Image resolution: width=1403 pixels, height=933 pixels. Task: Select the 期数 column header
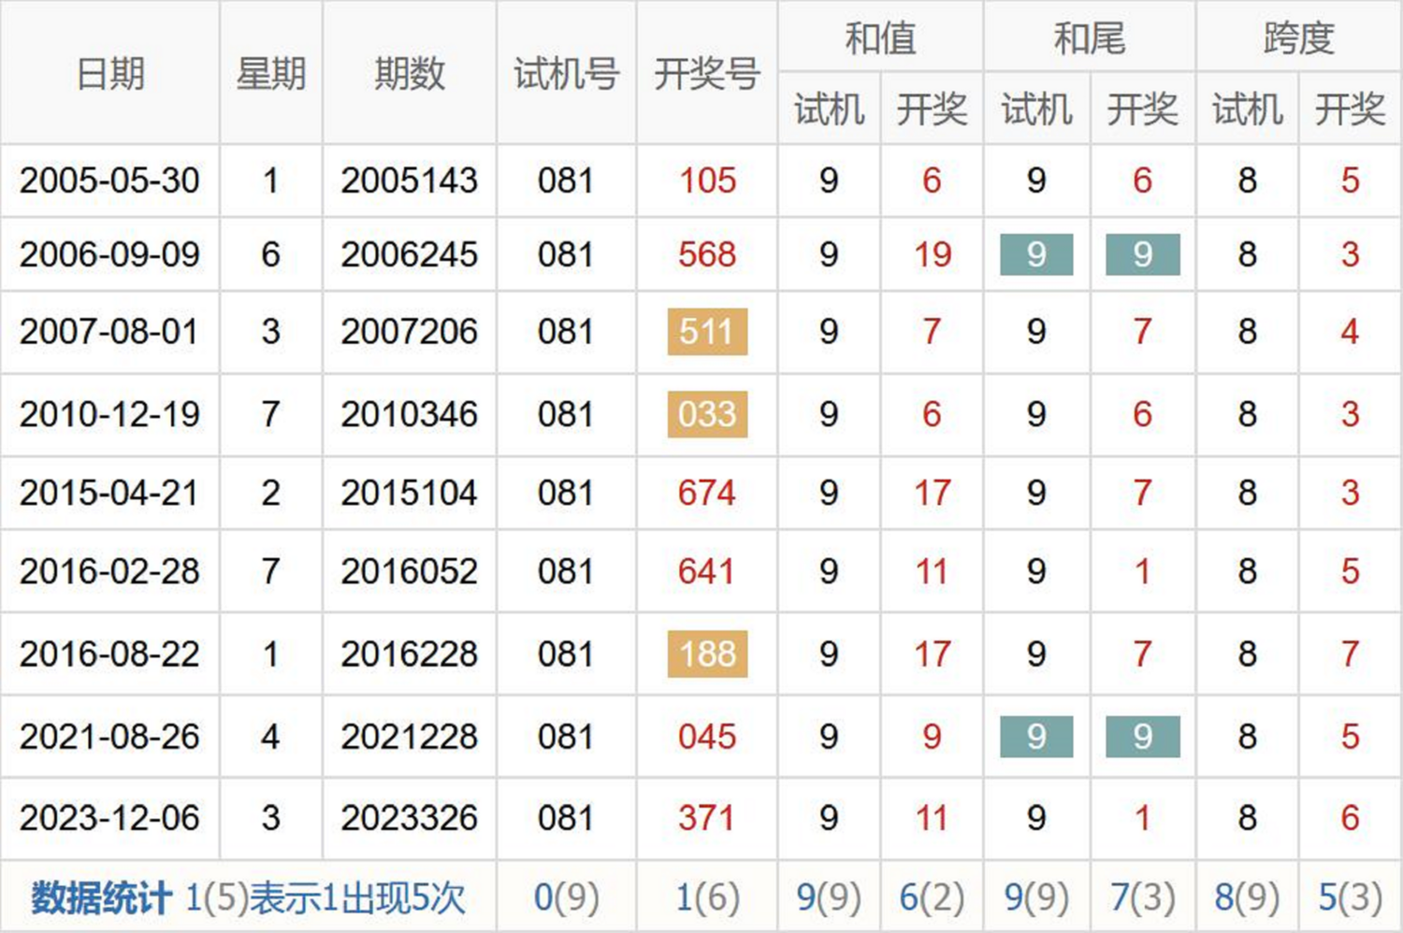409,73
